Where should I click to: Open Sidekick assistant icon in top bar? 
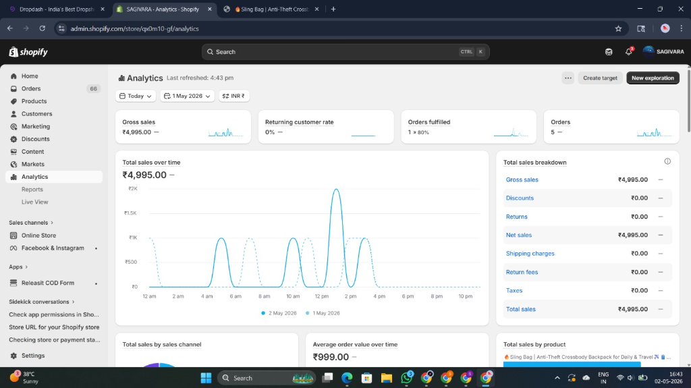pyautogui.click(x=609, y=51)
